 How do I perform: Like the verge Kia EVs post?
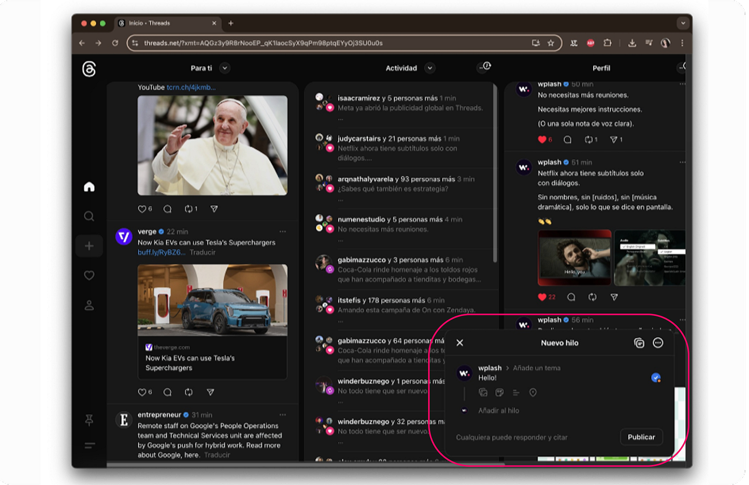[x=142, y=392]
